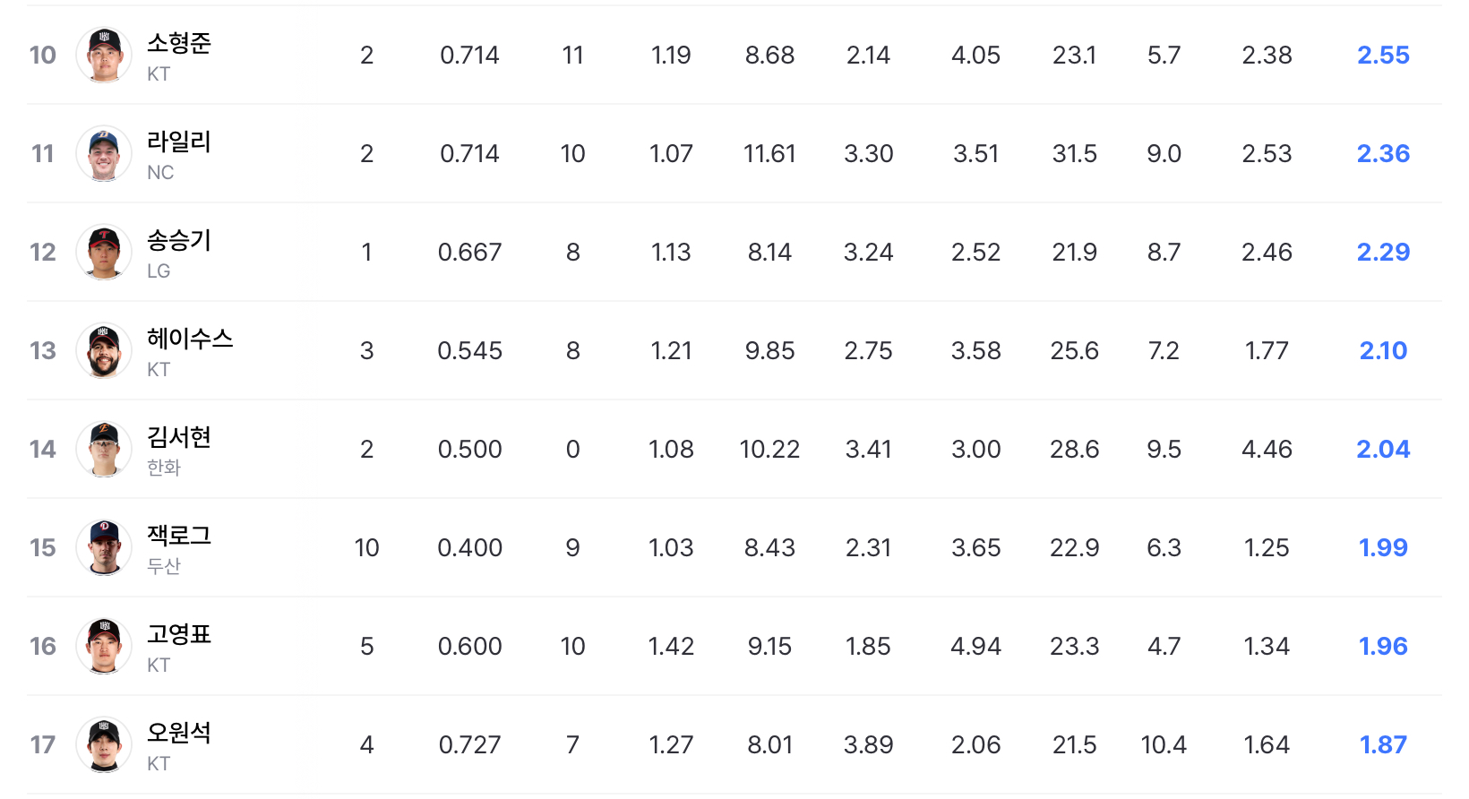The height and width of the screenshot is (799, 1469).
Task: Select the blue 2.55 value for 소형준
Action: [1383, 56]
